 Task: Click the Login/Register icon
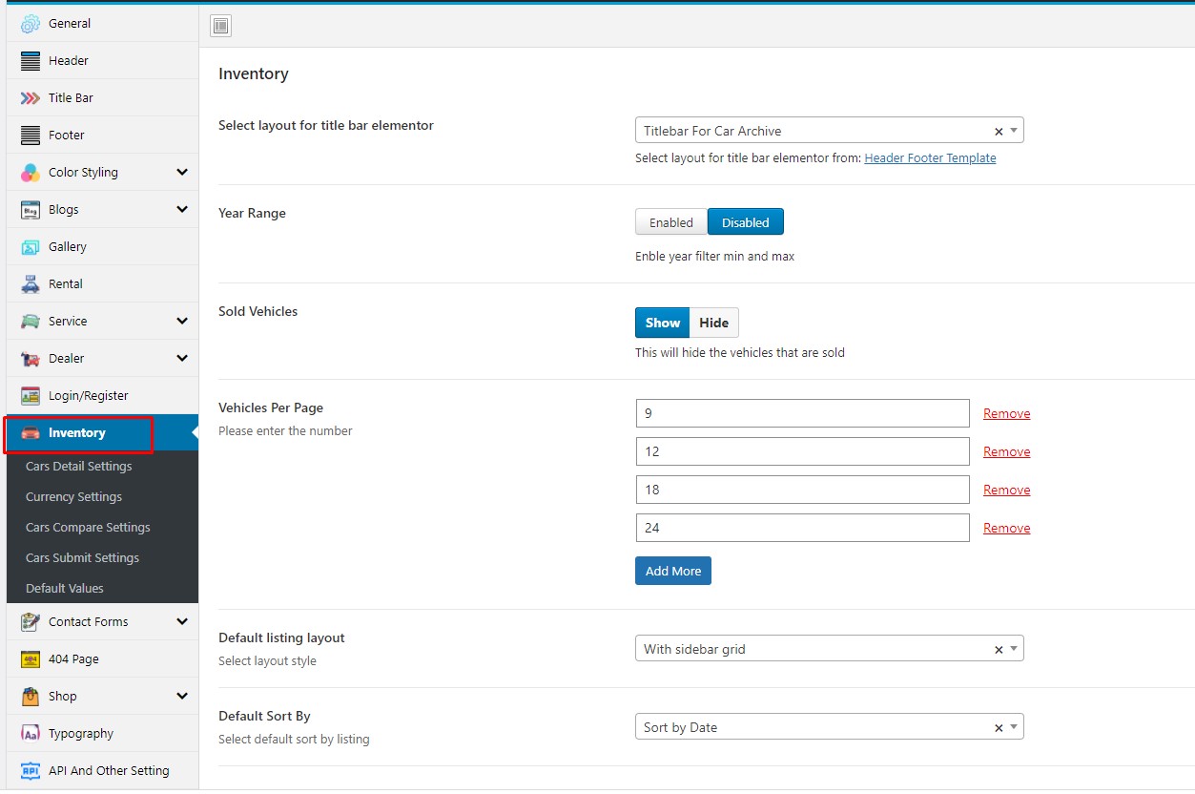(31, 396)
